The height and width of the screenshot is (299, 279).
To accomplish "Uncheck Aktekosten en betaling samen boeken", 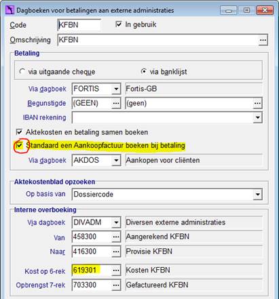I will [x=19, y=132].
